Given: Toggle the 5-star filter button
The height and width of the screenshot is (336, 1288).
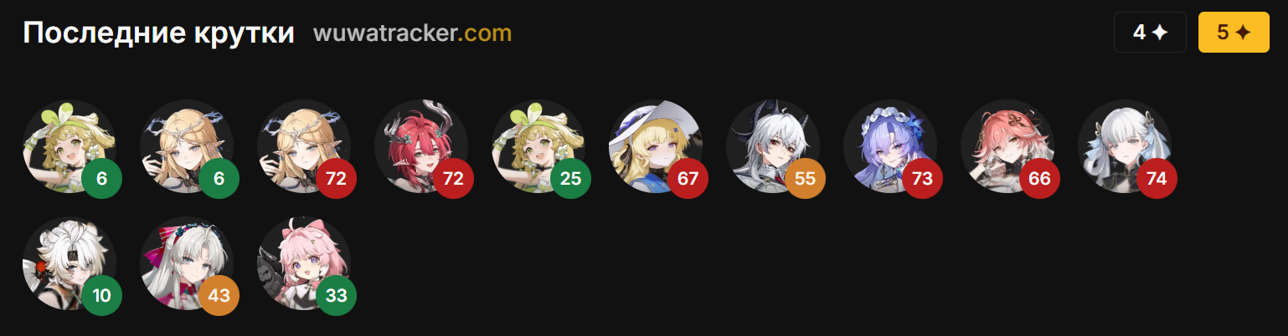Looking at the screenshot, I should click(1234, 33).
